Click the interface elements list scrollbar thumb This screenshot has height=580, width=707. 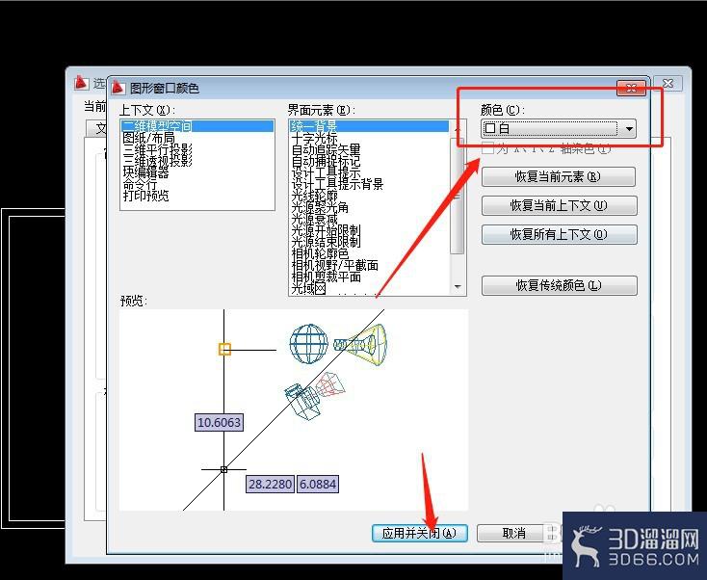pyautogui.click(x=458, y=197)
